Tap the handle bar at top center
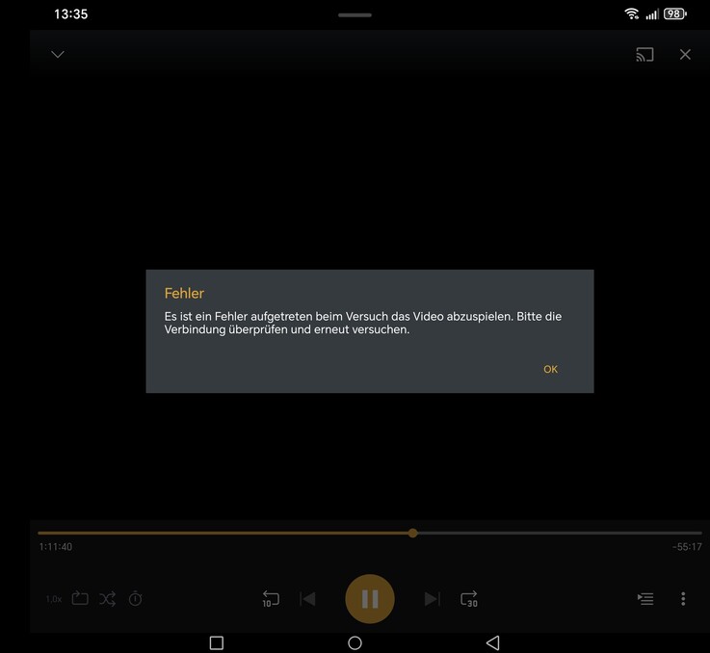The height and width of the screenshot is (653, 710). pos(355,15)
